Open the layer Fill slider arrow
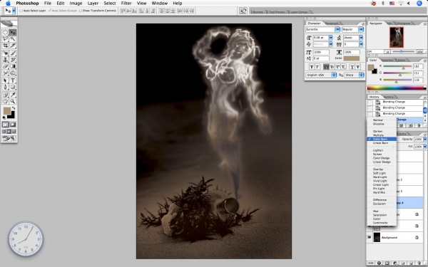The image size is (428, 267). (424, 147)
